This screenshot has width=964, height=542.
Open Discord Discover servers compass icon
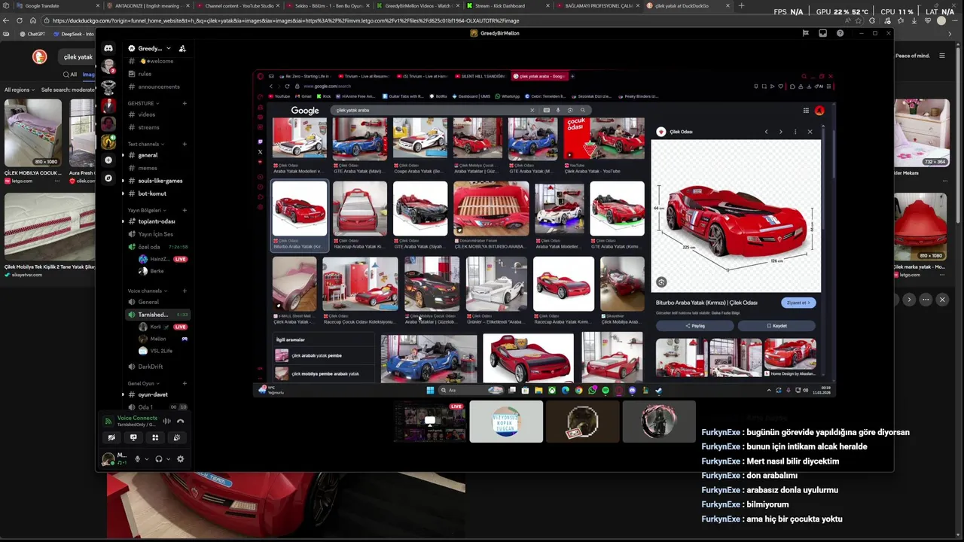click(x=108, y=178)
